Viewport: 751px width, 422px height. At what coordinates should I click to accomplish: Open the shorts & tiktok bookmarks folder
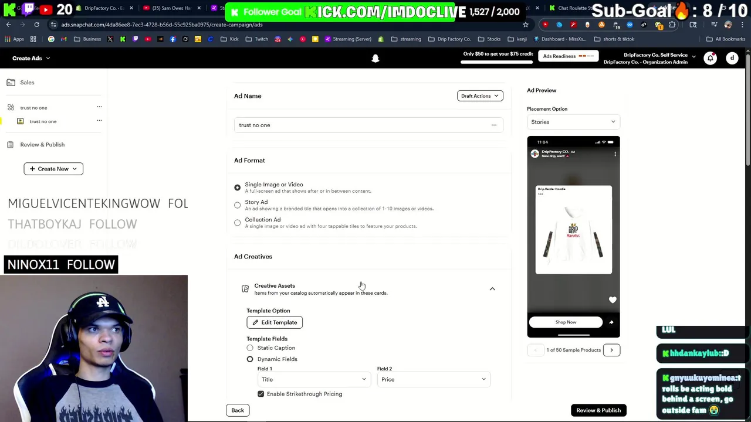coord(614,39)
